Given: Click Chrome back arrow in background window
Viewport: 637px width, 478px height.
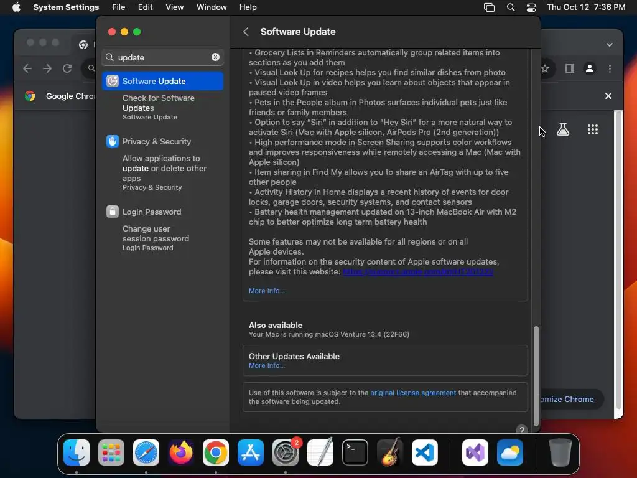Looking at the screenshot, I should click(27, 68).
